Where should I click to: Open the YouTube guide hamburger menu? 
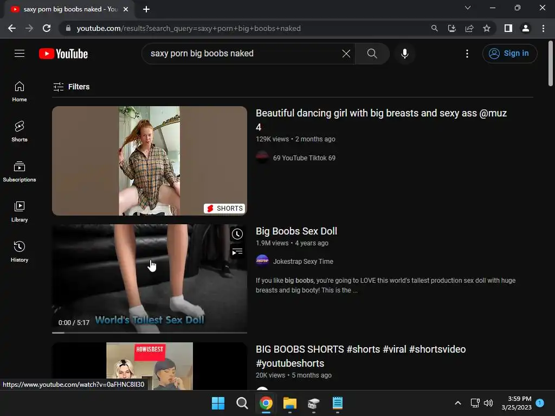(20, 54)
